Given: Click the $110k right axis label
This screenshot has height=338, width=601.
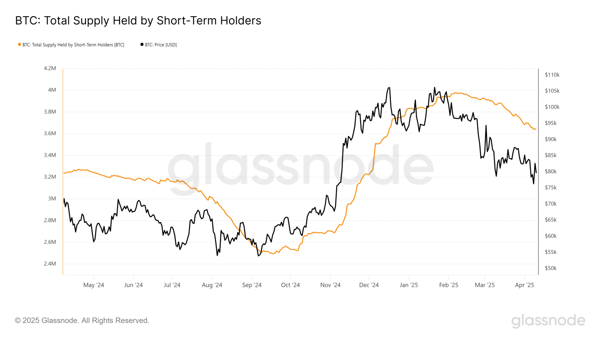Looking at the screenshot, I should pyautogui.click(x=552, y=75).
